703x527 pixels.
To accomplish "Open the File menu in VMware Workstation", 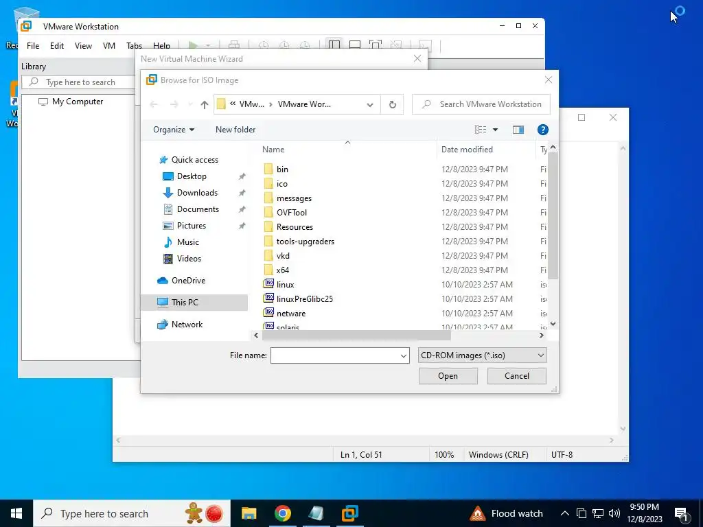I will click(33, 46).
